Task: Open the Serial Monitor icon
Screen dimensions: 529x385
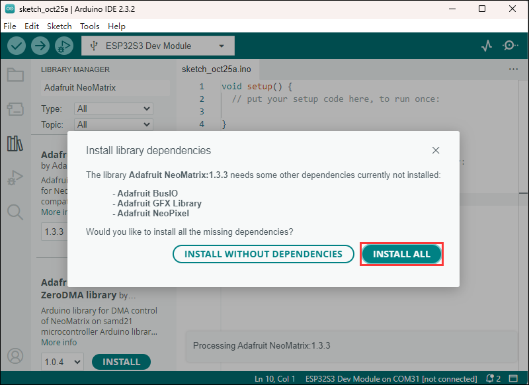Action: click(x=510, y=46)
